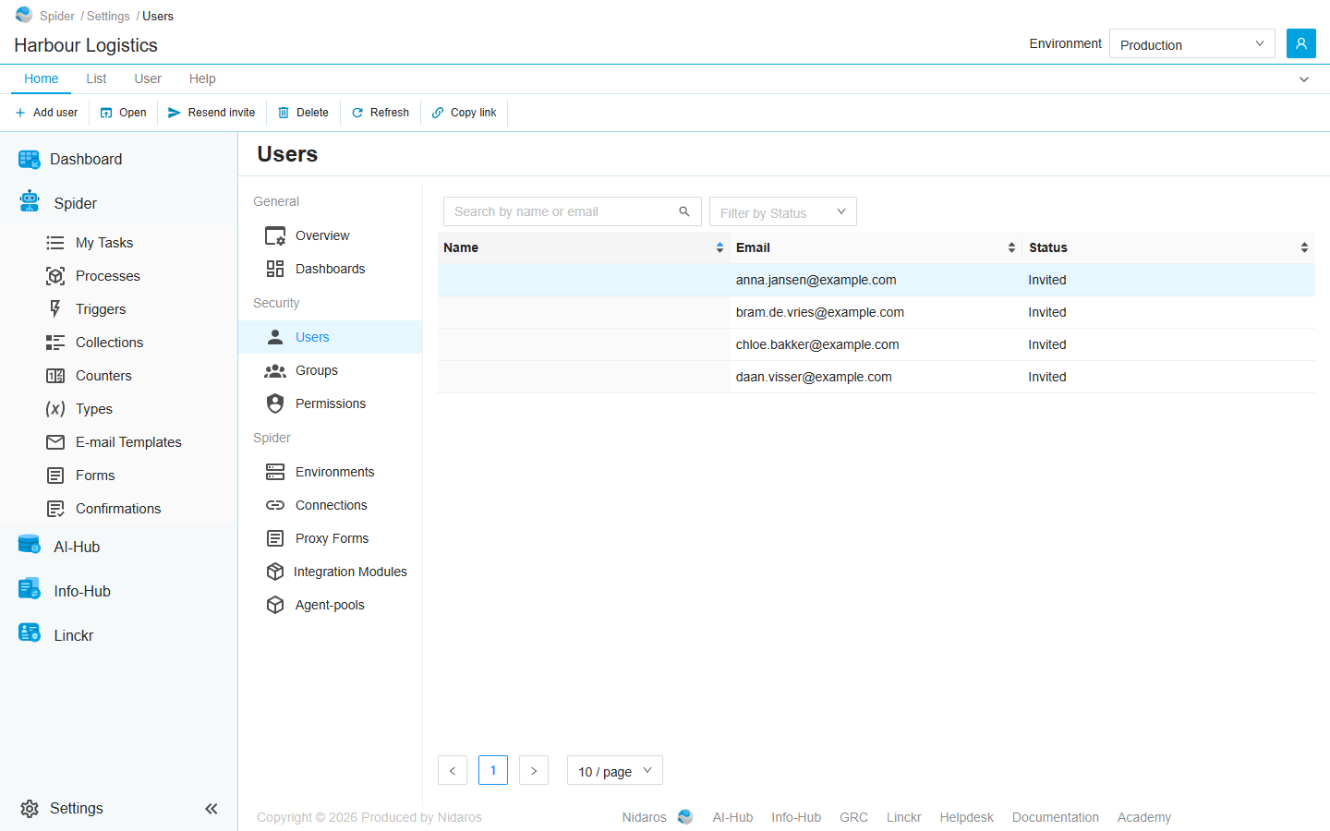Click the Collections icon
The image size is (1330, 831).
tap(55, 343)
